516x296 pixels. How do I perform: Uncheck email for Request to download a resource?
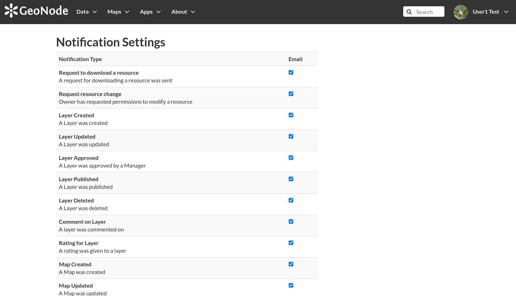click(x=291, y=73)
